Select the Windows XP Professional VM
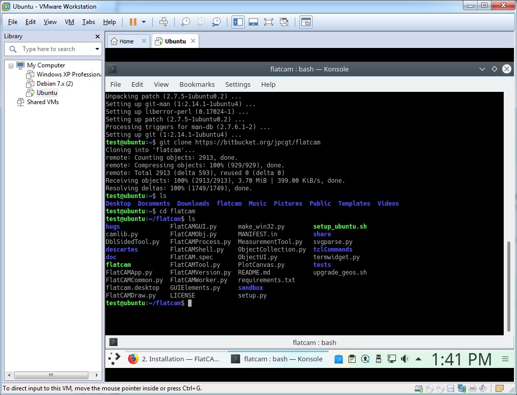 (68, 75)
